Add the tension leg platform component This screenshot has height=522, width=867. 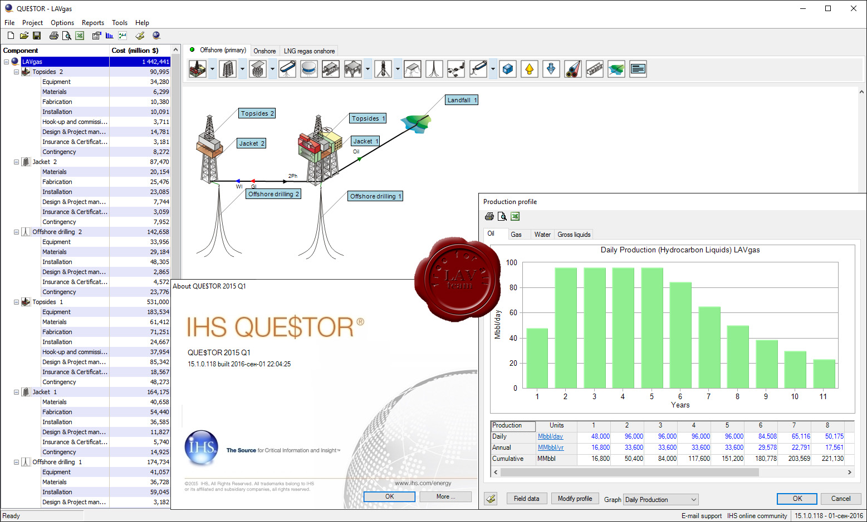[353, 69]
